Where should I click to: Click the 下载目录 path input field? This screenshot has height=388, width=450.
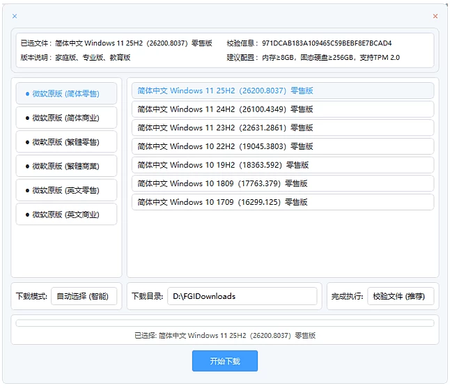tap(242, 296)
